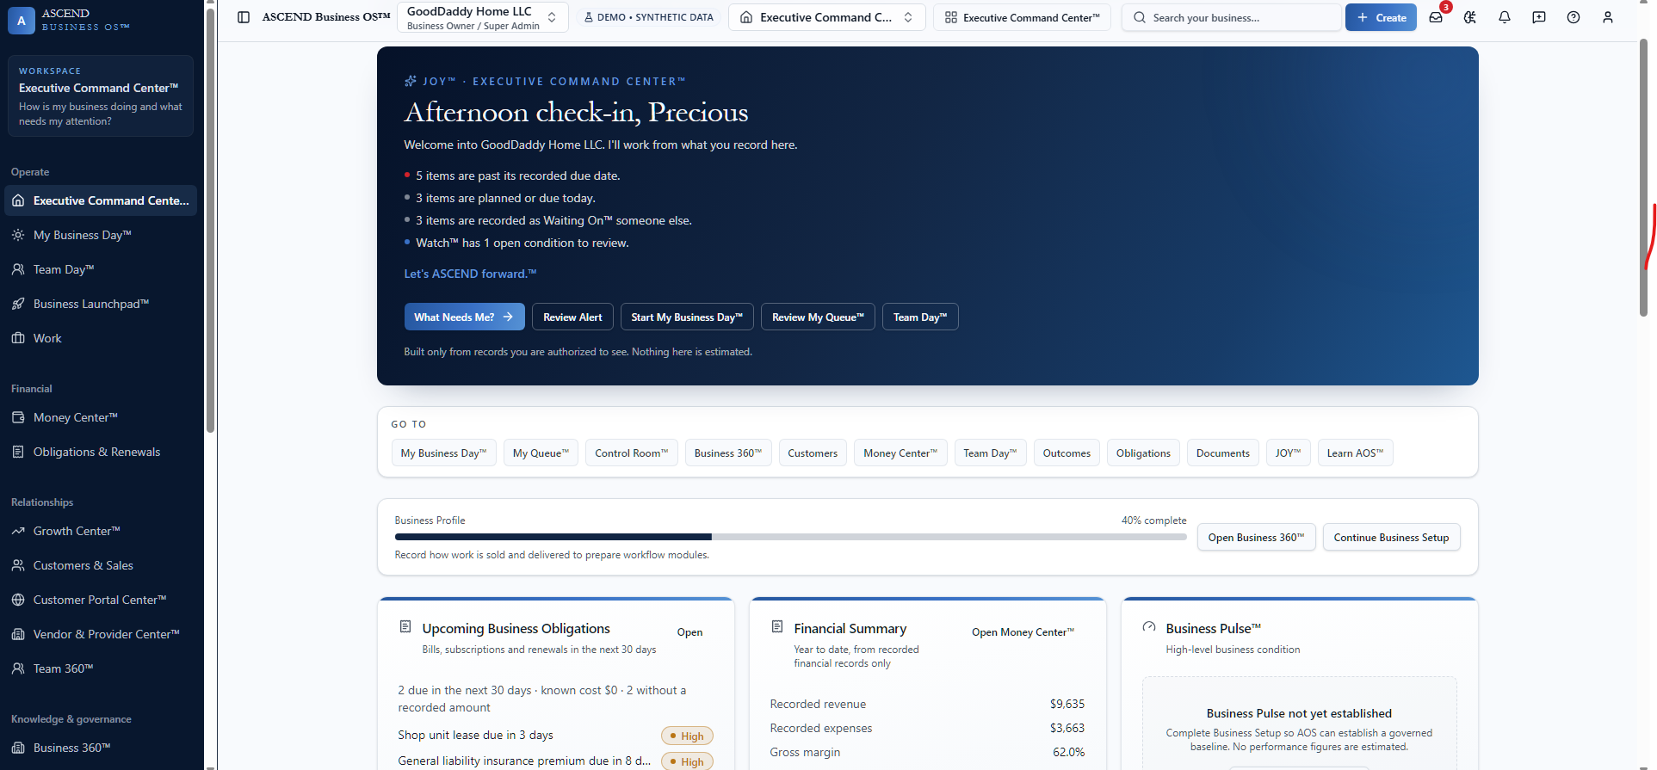This screenshot has height=770, width=1657.
Task: Focus the 'Search your business...' field
Action: tap(1231, 17)
